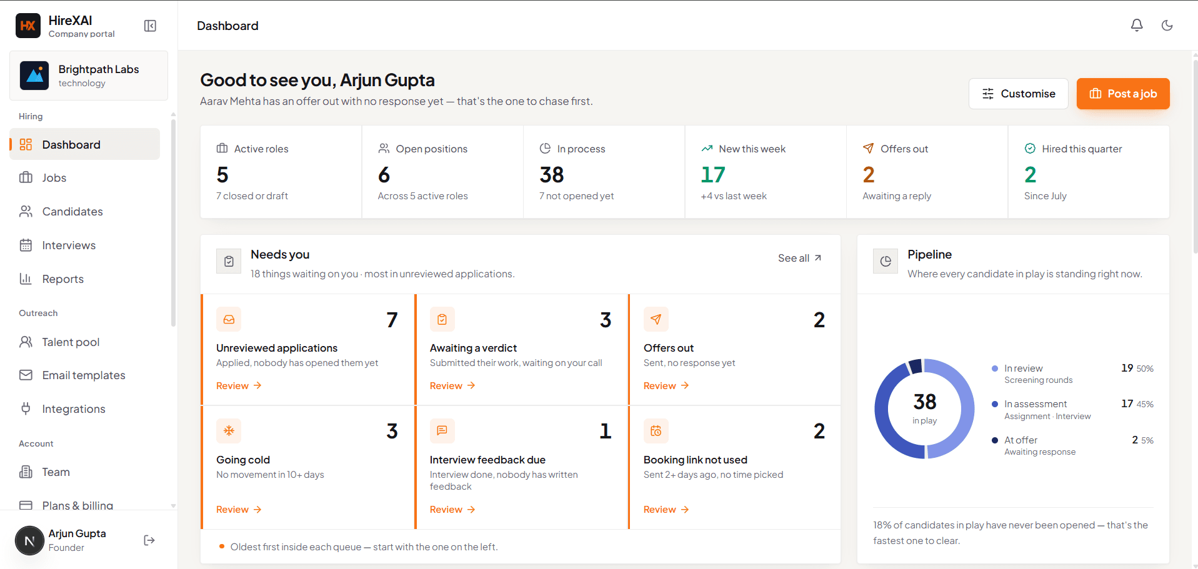Click the 'In assessment' legend label
The width and height of the screenshot is (1198, 569).
pos(1036,404)
